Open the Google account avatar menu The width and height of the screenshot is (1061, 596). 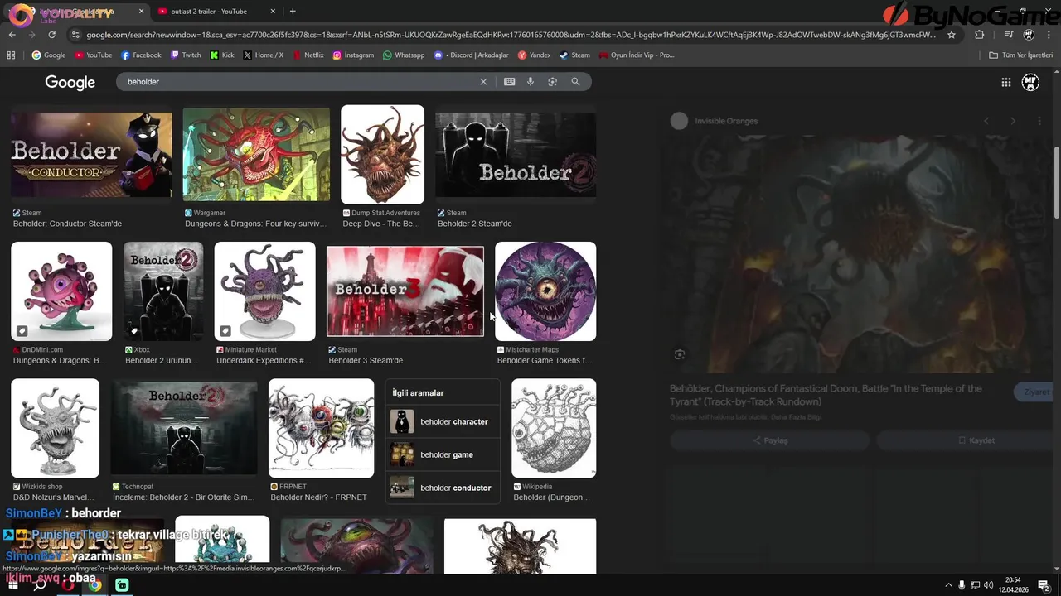1030,82
